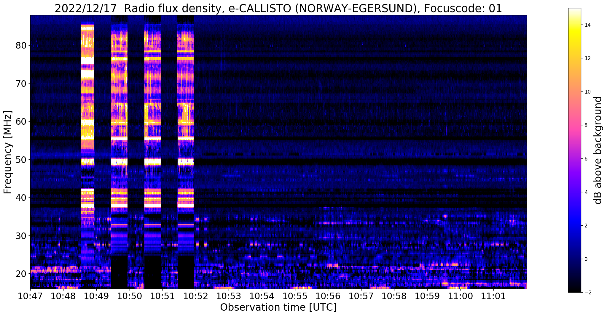The image size is (607, 316).
Task: Click the colorbar tick label 6
Action: pyautogui.click(x=586, y=159)
